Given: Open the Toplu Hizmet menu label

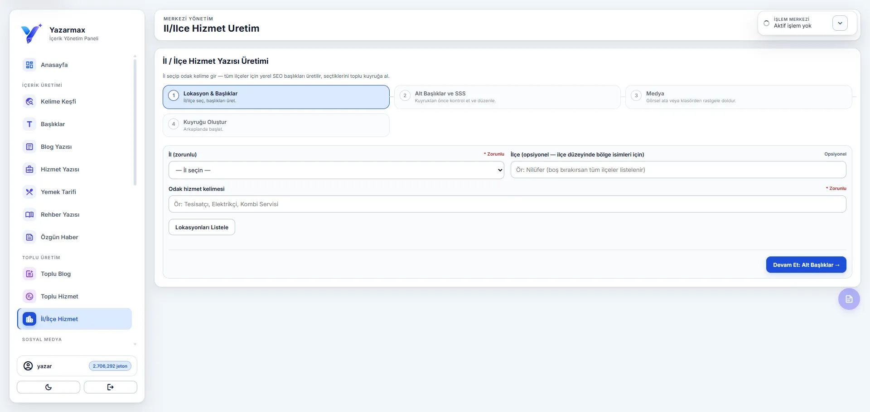Looking at the screenshot, I should pos(59,297).
